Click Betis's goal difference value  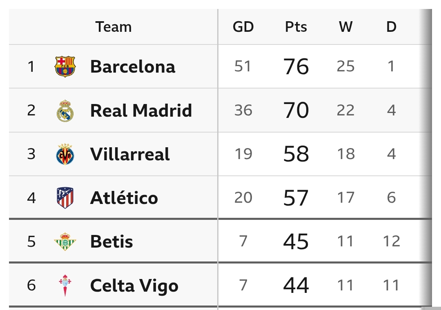click(243, 241)
